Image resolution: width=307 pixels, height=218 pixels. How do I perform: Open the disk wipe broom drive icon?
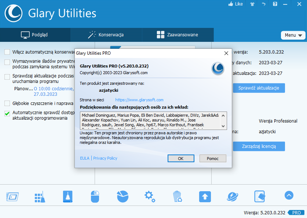pyautogui.click(x=68, y=196)
